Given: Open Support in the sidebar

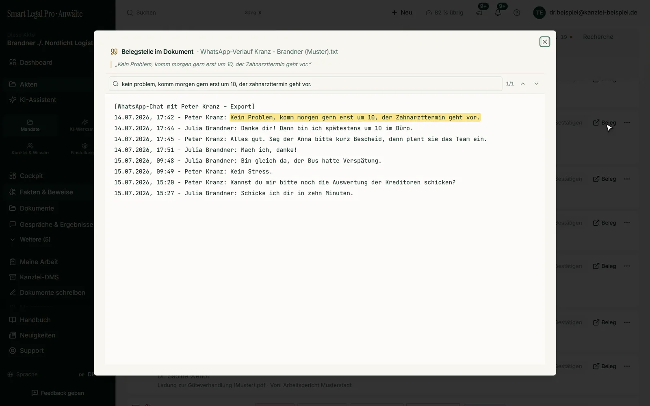Looking at the screenshot, I should (32, 351).
